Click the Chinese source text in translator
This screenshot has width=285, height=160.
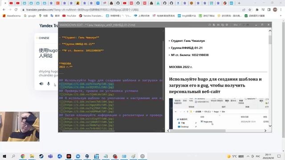tap(48, 53)
